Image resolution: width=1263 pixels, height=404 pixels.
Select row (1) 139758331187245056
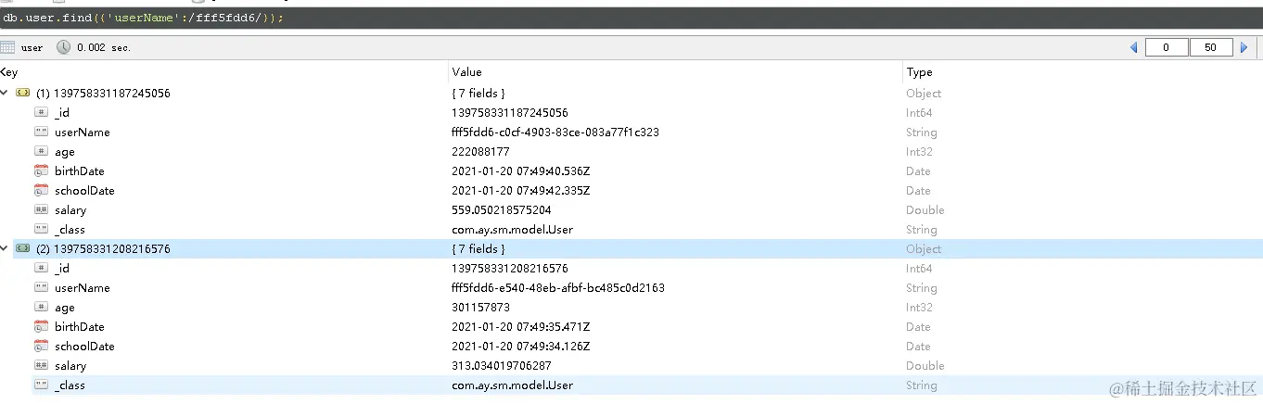point(631,93)
